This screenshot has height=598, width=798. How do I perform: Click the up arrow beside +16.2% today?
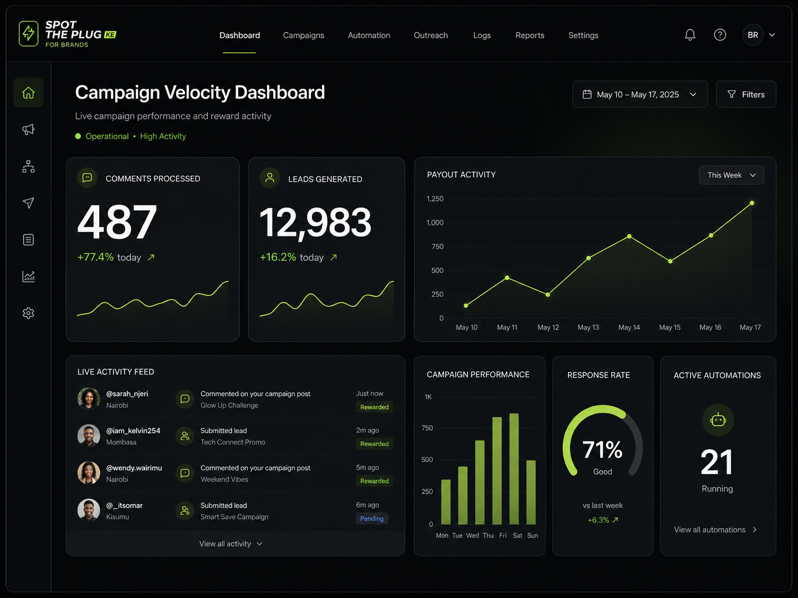[333, 257]
